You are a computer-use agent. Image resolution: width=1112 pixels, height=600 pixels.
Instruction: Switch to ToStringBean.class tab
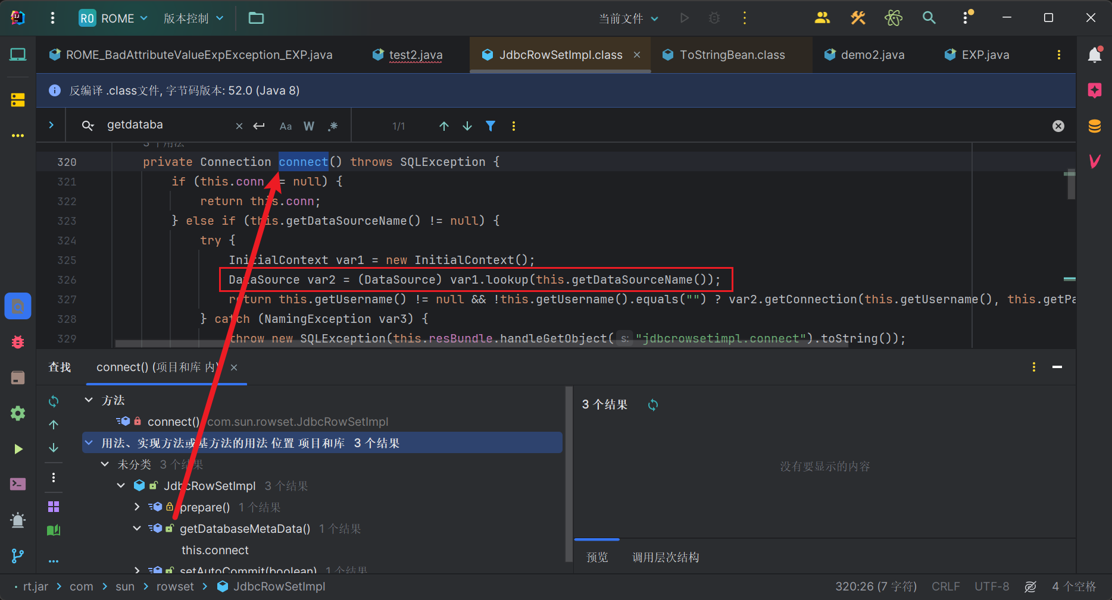[x=724, y=55]
